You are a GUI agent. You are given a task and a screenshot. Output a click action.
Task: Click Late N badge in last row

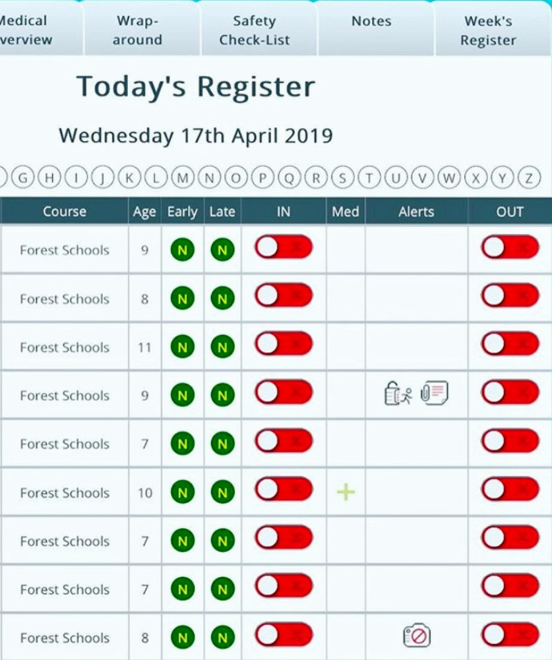coord(222,638)
